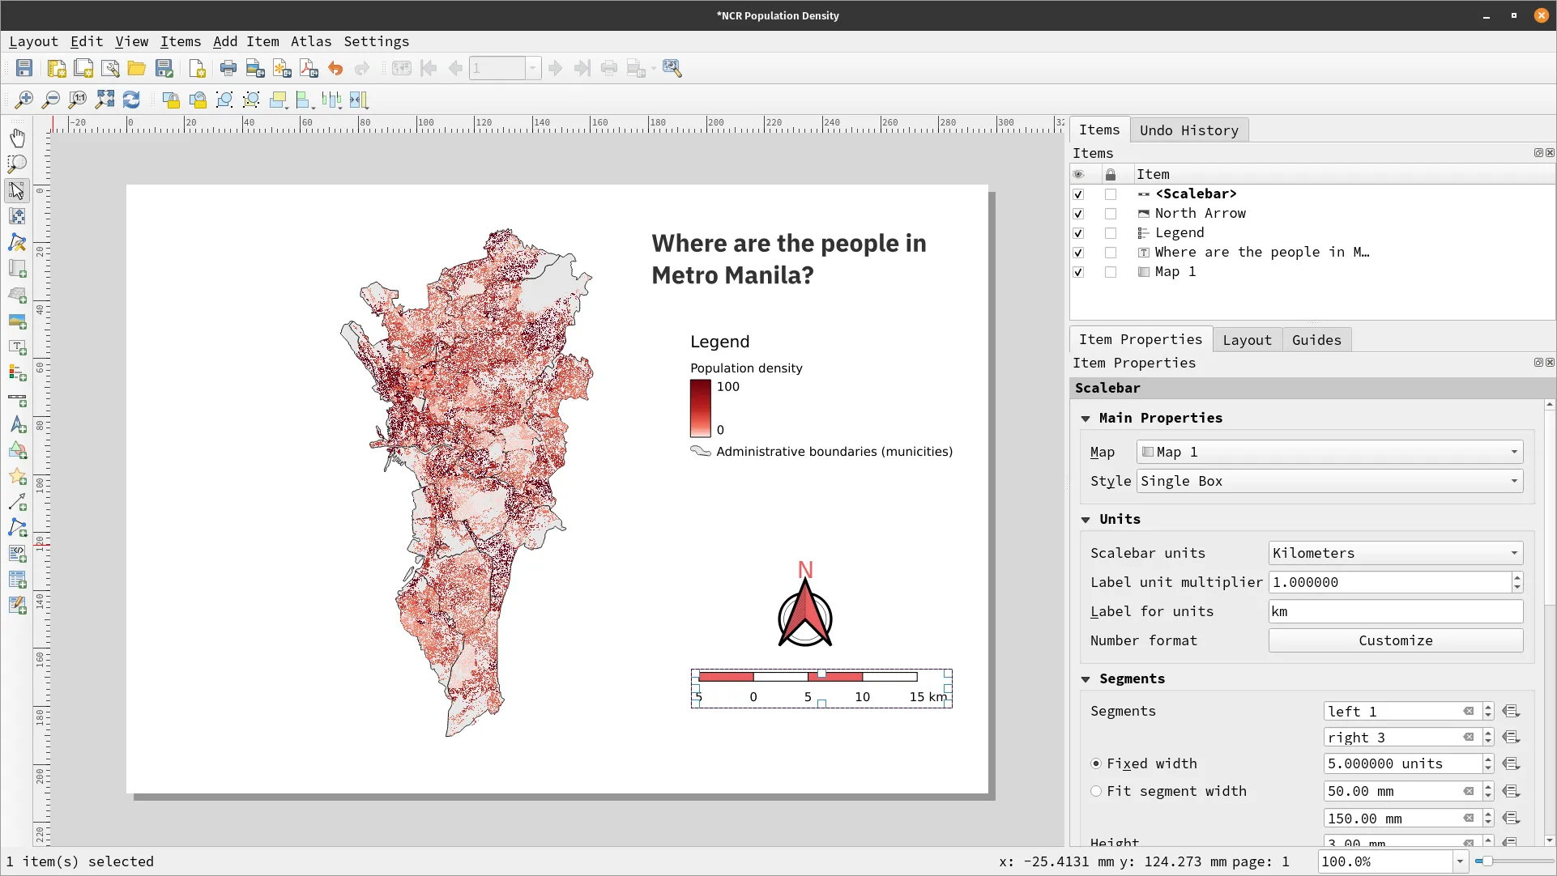Click the Refresh View icon
The height and width of the screenshot is (876, 1557).
point(131,100)
